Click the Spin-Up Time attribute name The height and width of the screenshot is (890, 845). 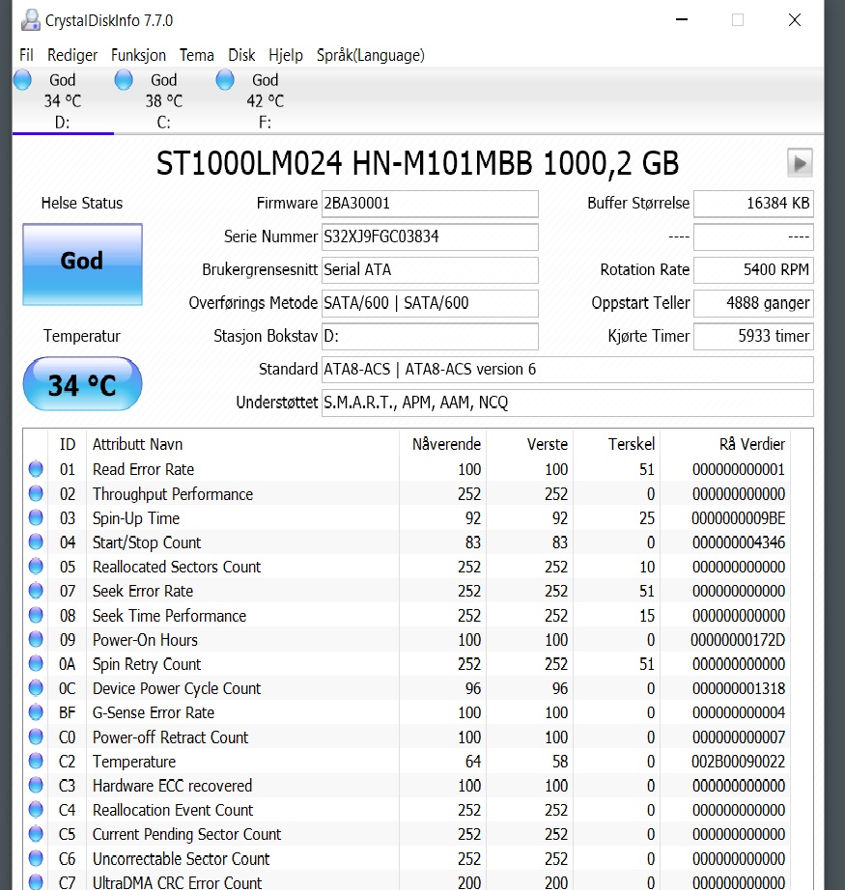136,518
